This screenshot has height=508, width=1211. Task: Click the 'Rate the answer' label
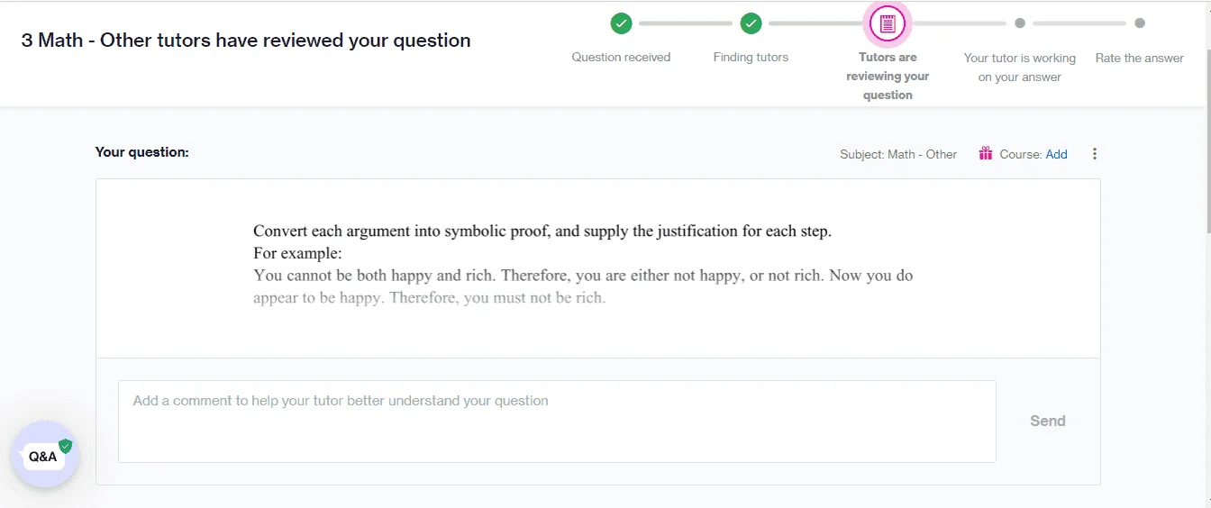[x=1140, y=58]
